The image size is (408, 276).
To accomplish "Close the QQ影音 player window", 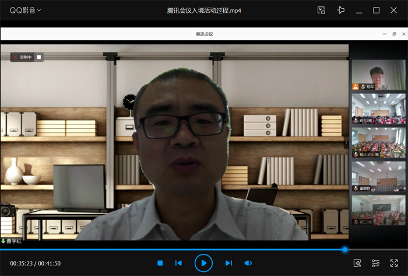I will coord(393,11).
